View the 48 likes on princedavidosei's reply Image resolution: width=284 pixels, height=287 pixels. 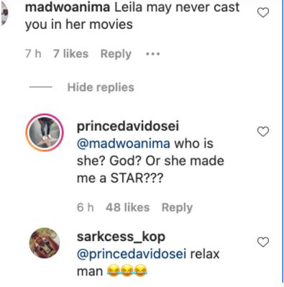click(128, 207)
